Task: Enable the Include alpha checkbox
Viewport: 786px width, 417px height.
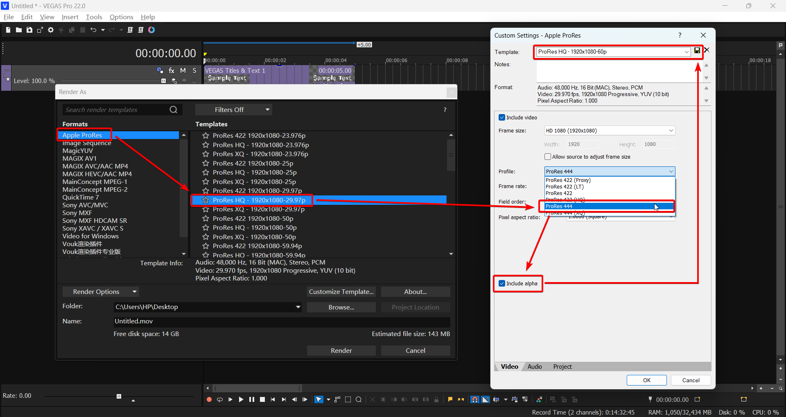Action: (501, 283)
